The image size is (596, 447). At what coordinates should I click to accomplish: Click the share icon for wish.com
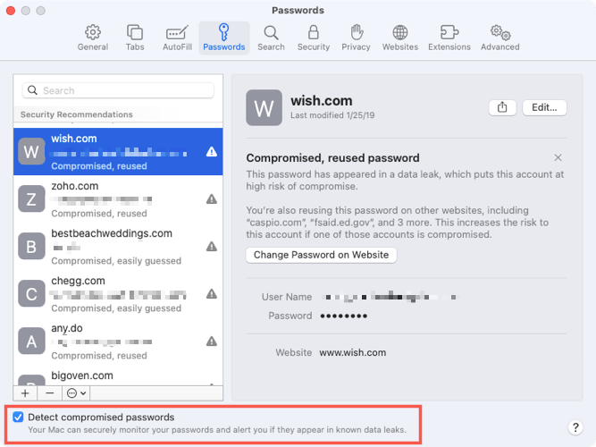click(502, 107)
